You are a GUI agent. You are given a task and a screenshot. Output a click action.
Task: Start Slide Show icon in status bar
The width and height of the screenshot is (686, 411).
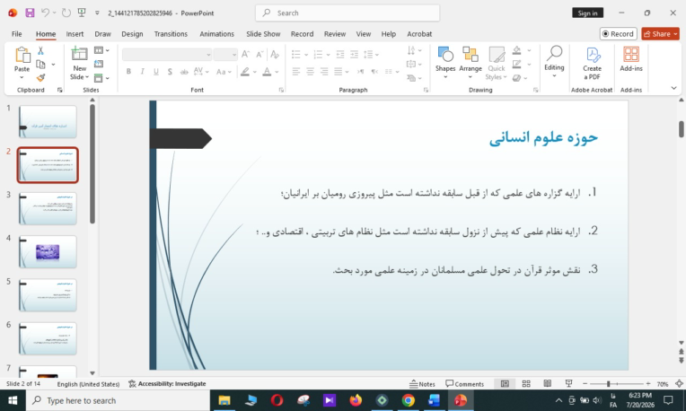click(568, 383)
